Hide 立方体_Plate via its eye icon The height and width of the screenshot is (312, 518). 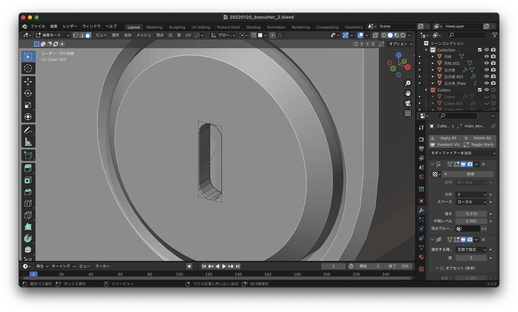coord(486,83)
